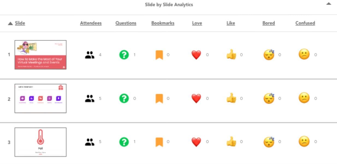Sort table by Questions column

coord(126,23)
